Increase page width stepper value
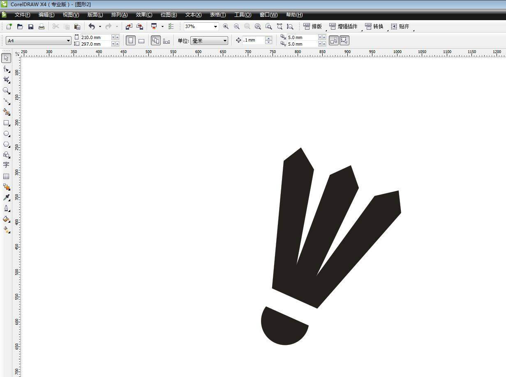Screen dimensions: 506x377 (117, 36)
